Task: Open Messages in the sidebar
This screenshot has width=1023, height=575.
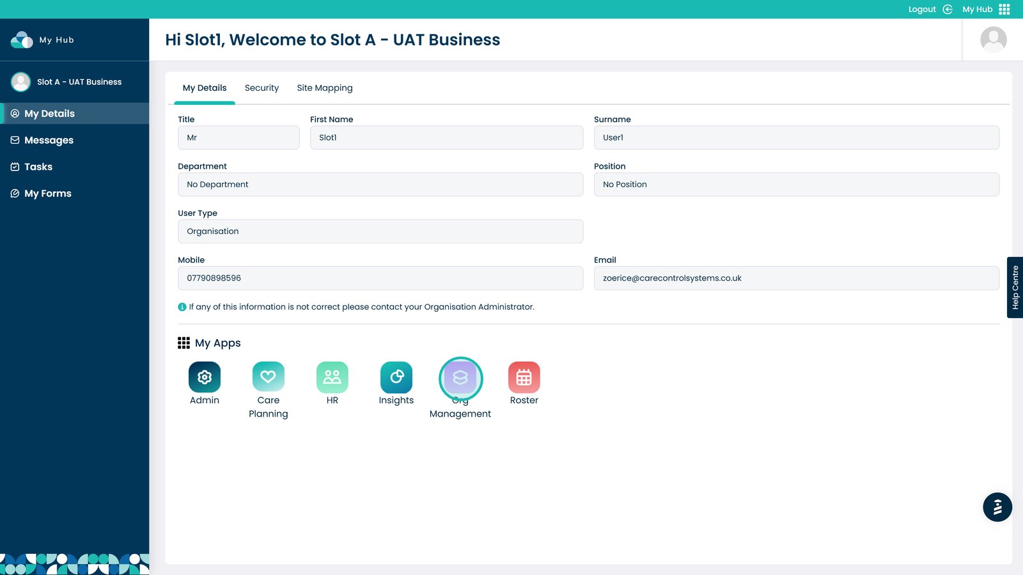Action: pos(49,141)
